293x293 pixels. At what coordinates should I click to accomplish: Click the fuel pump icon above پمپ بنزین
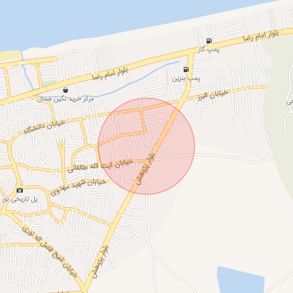click(186, 69)
